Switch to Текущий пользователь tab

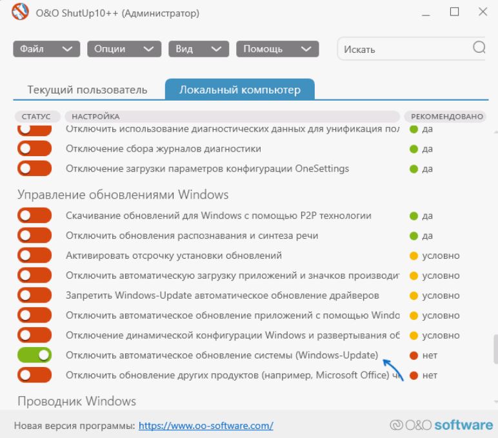tap(87, 90)
